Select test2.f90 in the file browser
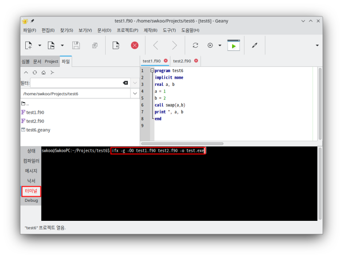This screenshot has width=343, height=258. (33, 121)
